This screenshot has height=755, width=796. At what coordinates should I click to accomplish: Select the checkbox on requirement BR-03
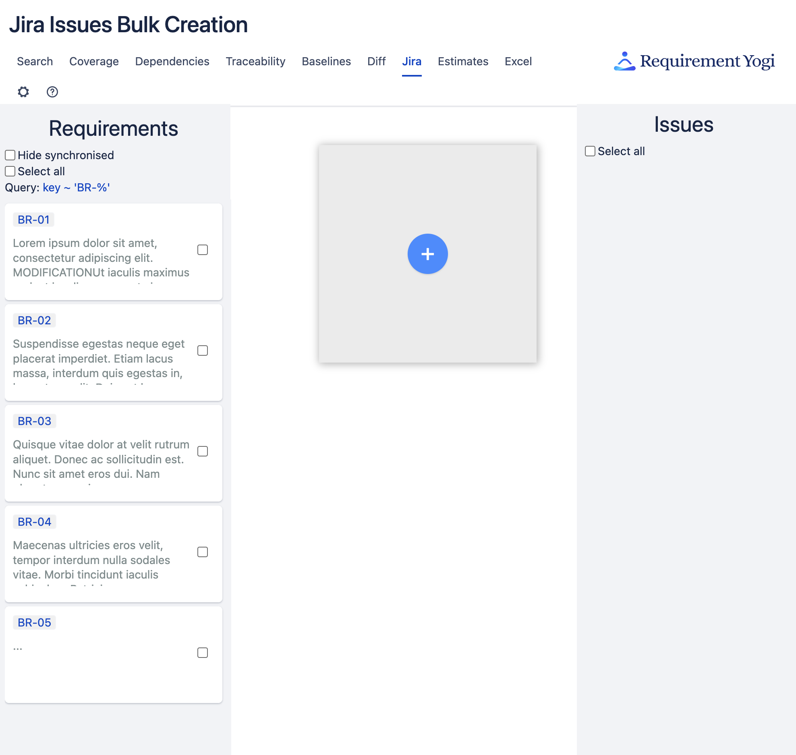point(203,451)
